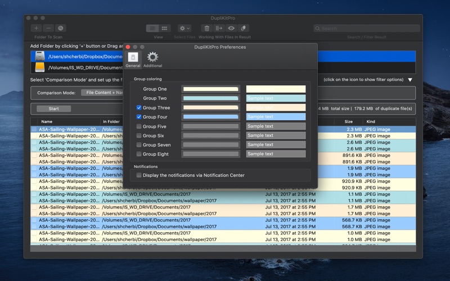Click the scan magnifier toolbar icon
This screenshot has width=450, height=281.
(61, 28)
